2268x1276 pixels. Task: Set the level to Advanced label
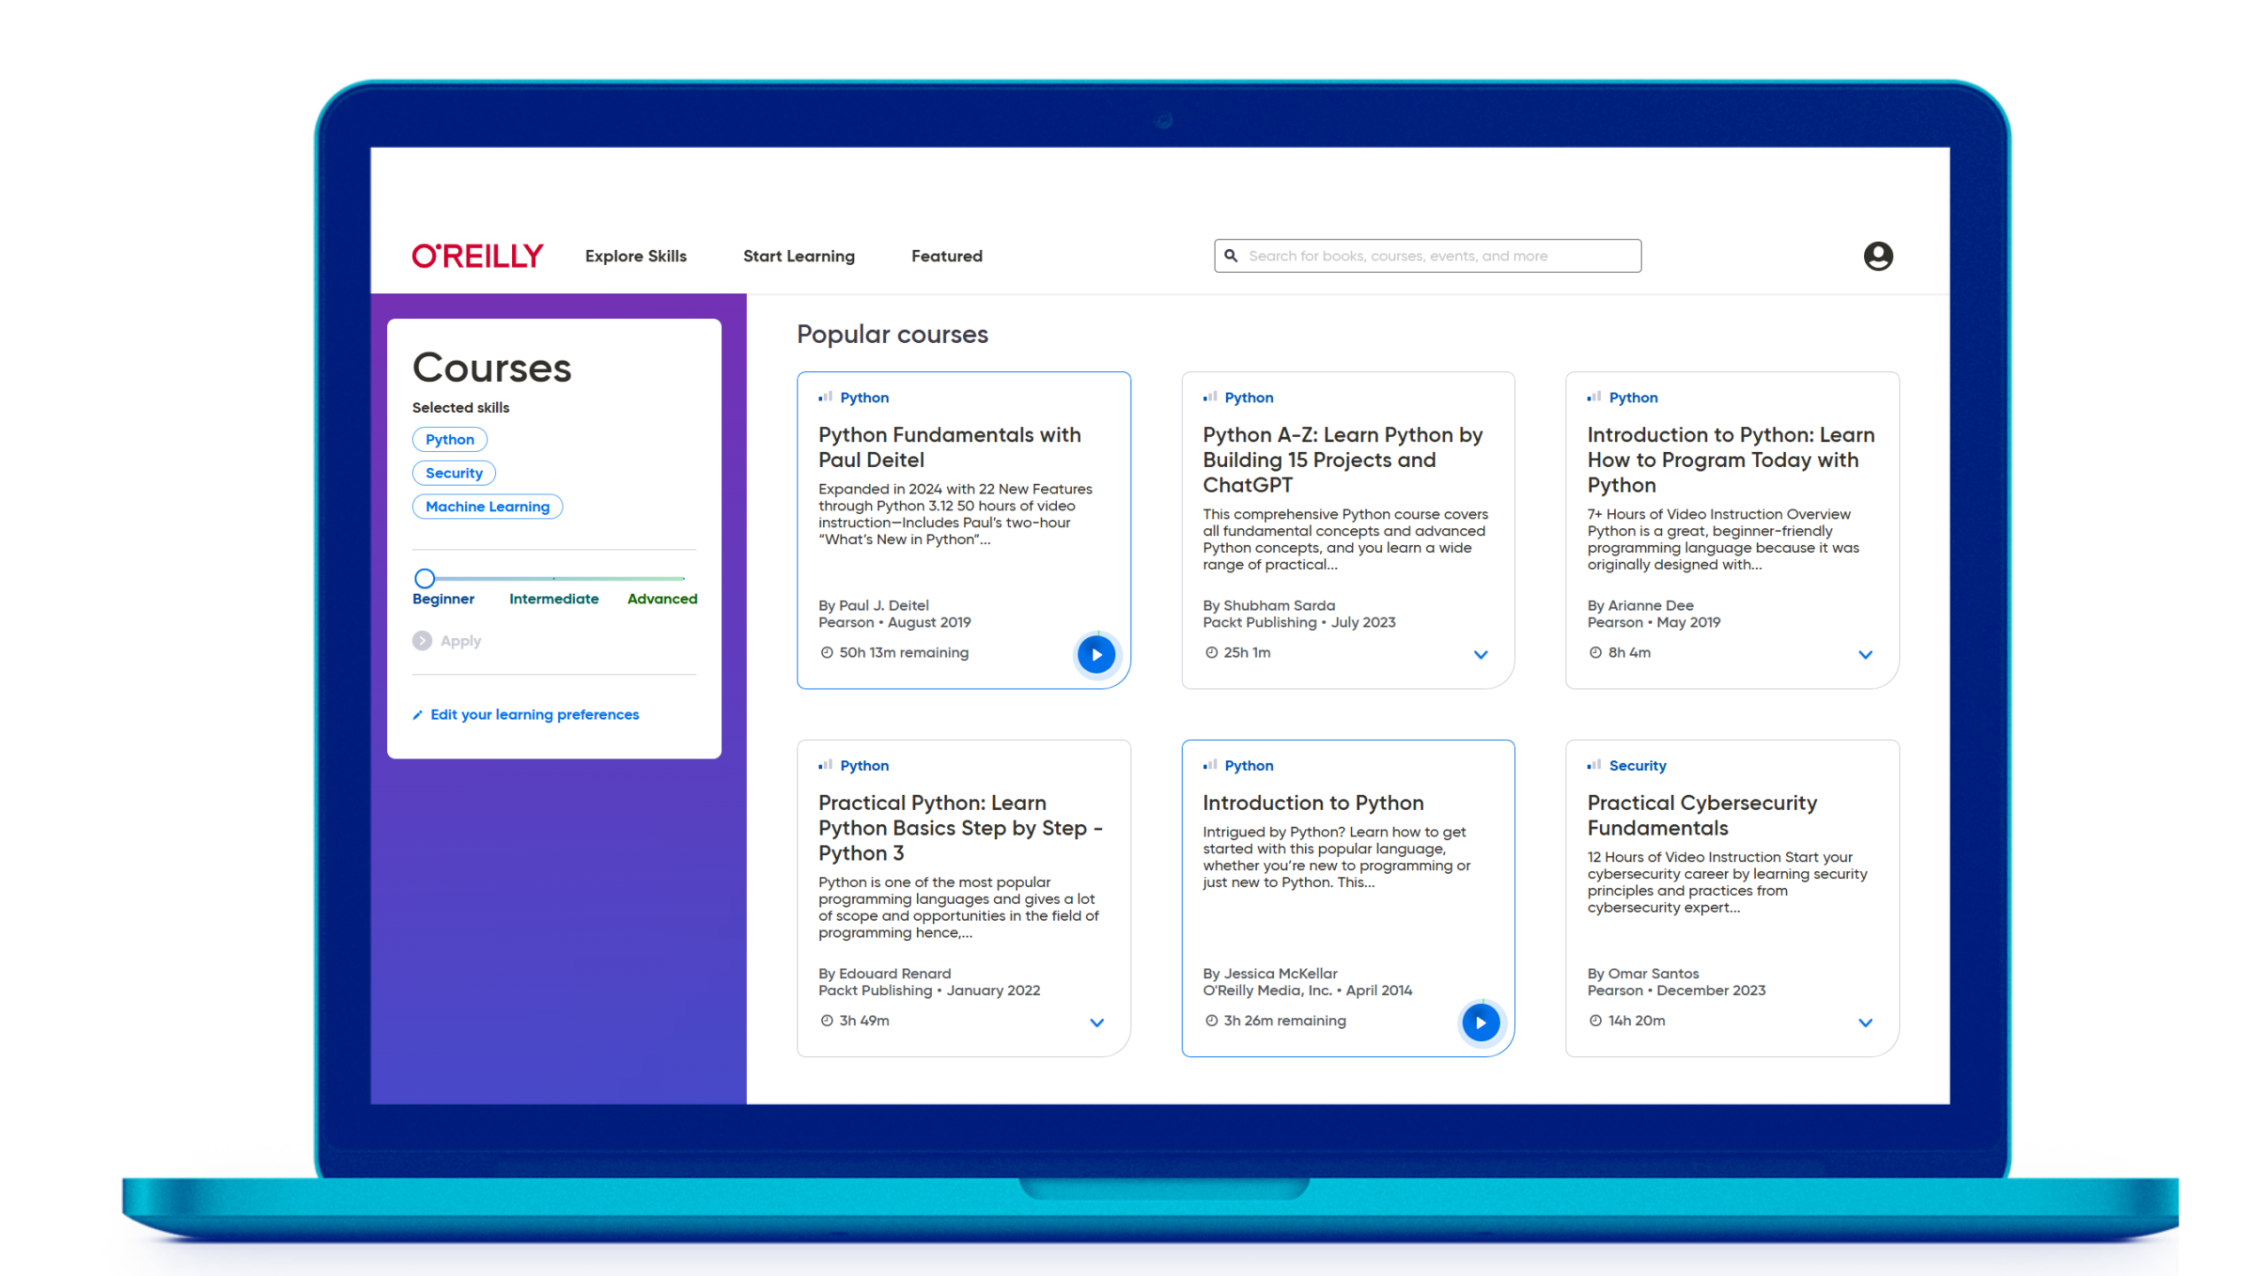point(662,599)
